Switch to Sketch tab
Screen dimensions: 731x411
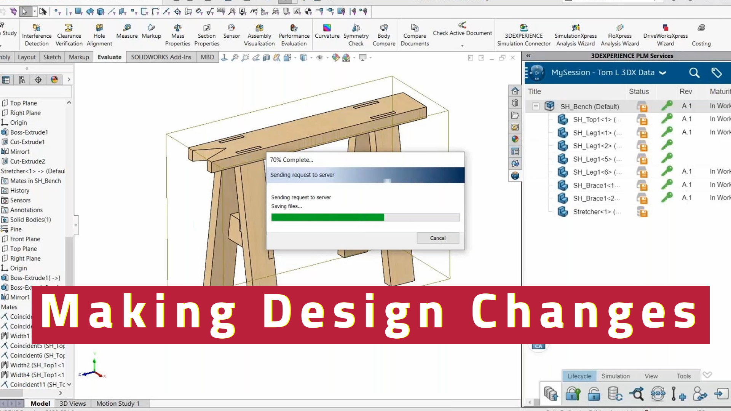52,57
